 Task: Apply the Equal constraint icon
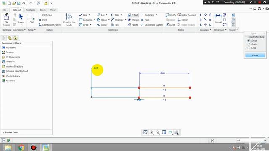coord(210,20)
